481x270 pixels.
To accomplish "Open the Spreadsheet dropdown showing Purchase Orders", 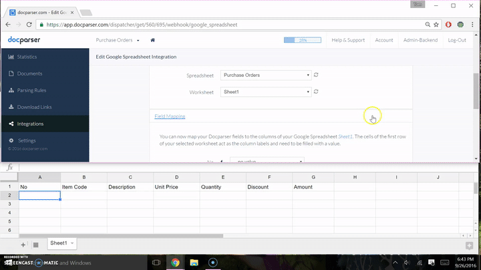I will coord(265,75).
